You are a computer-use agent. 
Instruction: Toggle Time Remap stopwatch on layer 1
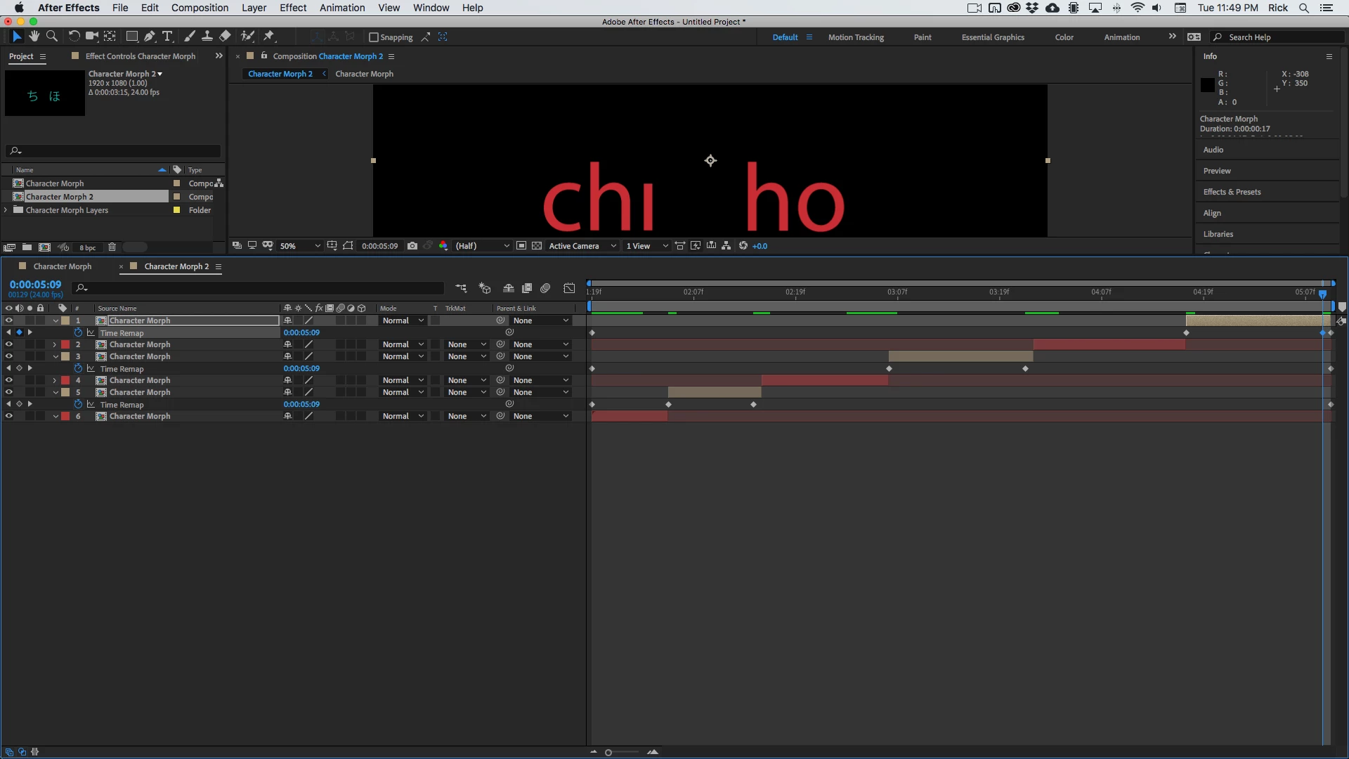click(78, 333)
